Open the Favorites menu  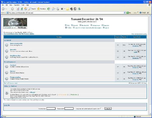pos(17,5)
